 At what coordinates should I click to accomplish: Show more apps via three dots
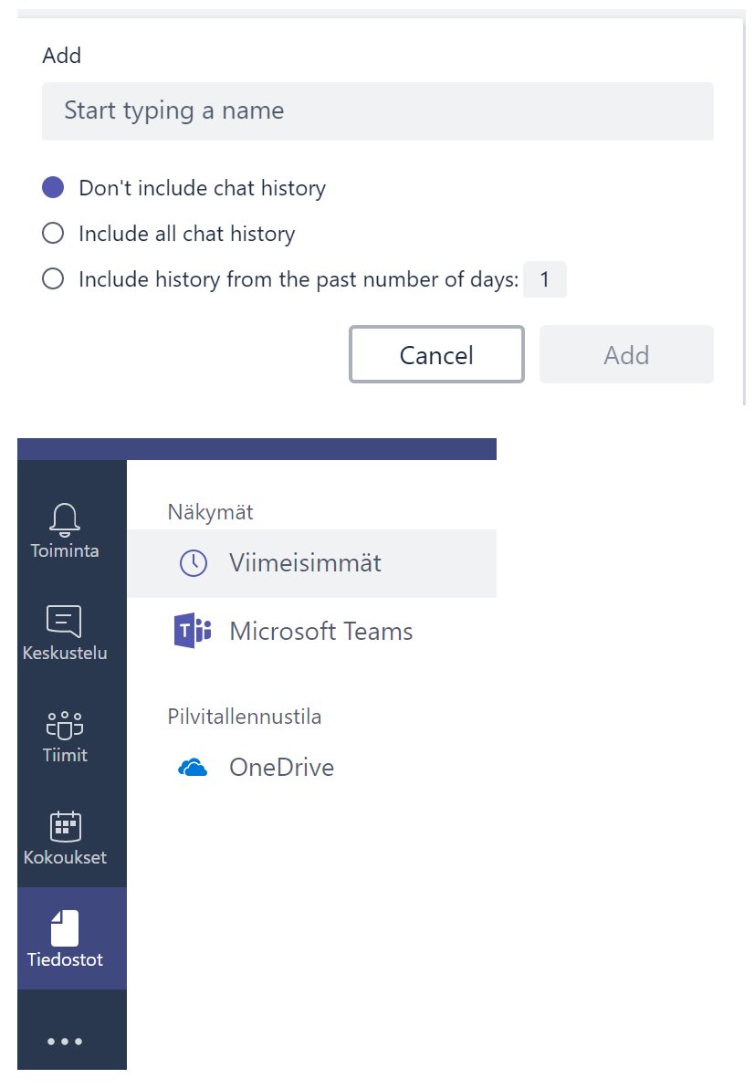64,1041
